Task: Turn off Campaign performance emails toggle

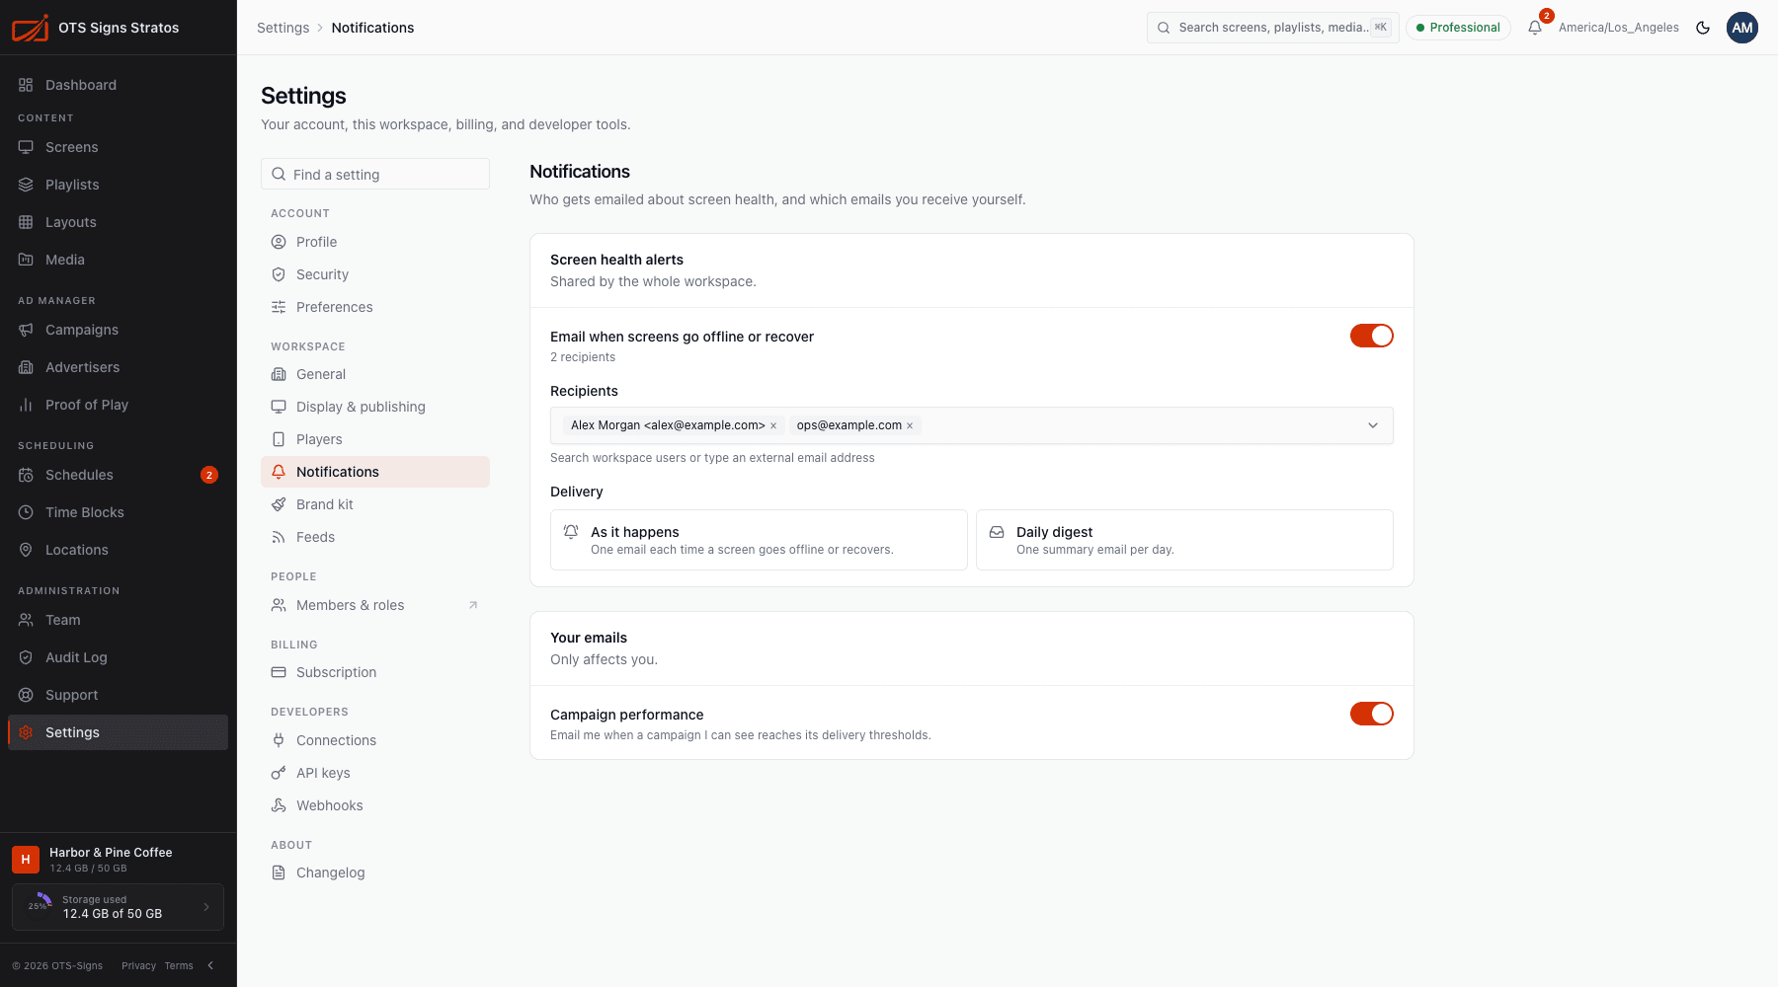Action: point(1372,714)
